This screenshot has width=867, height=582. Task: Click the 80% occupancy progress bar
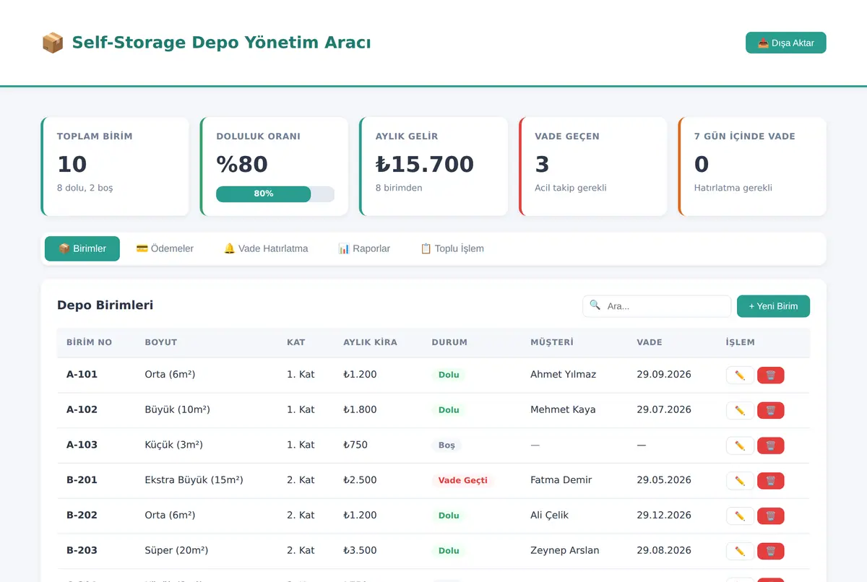275,194
